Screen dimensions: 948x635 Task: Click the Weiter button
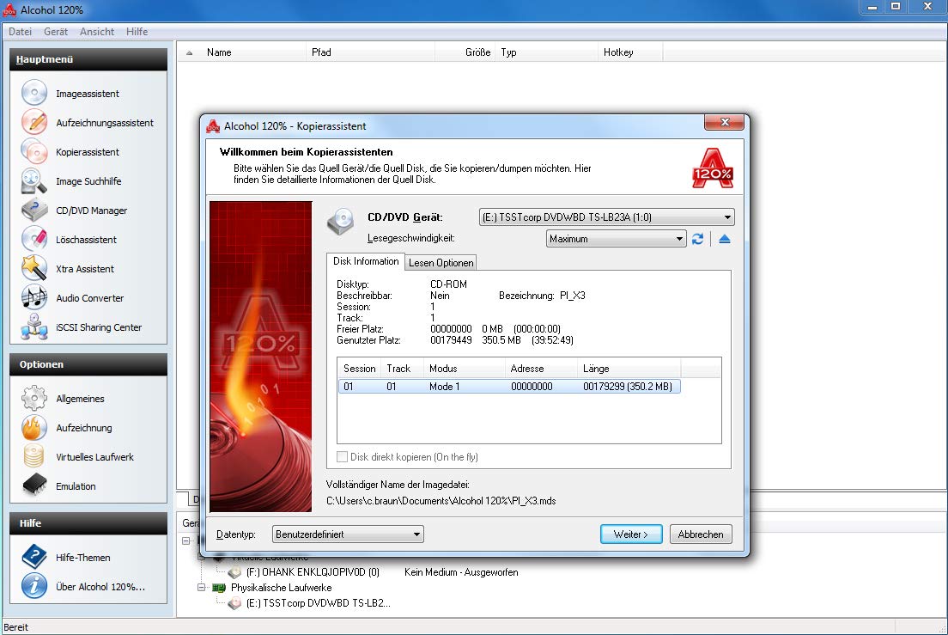[631, 534]
